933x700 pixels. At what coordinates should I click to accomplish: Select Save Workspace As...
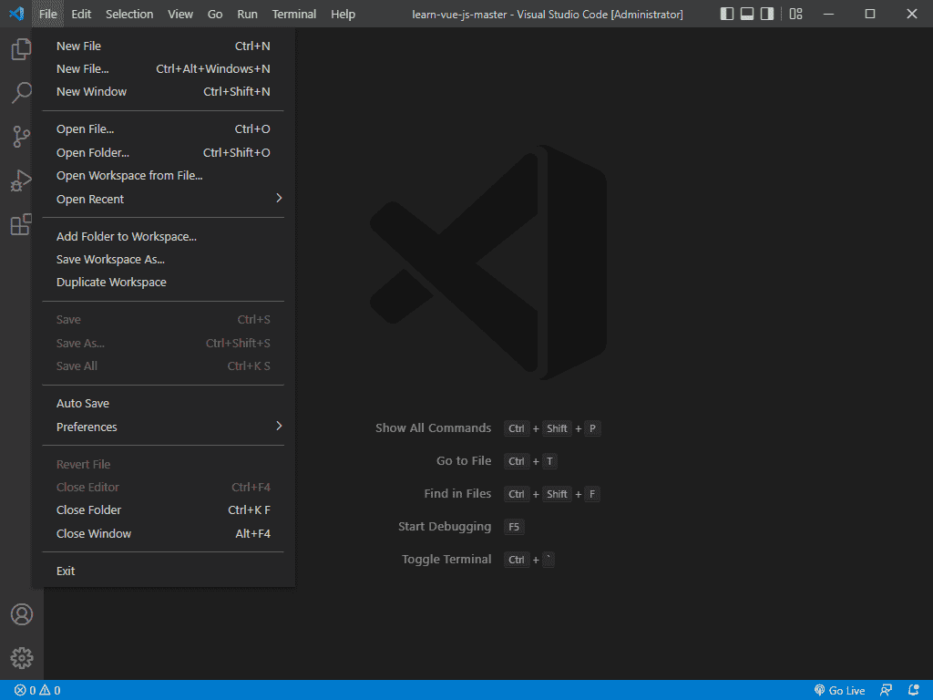[163, 259]
